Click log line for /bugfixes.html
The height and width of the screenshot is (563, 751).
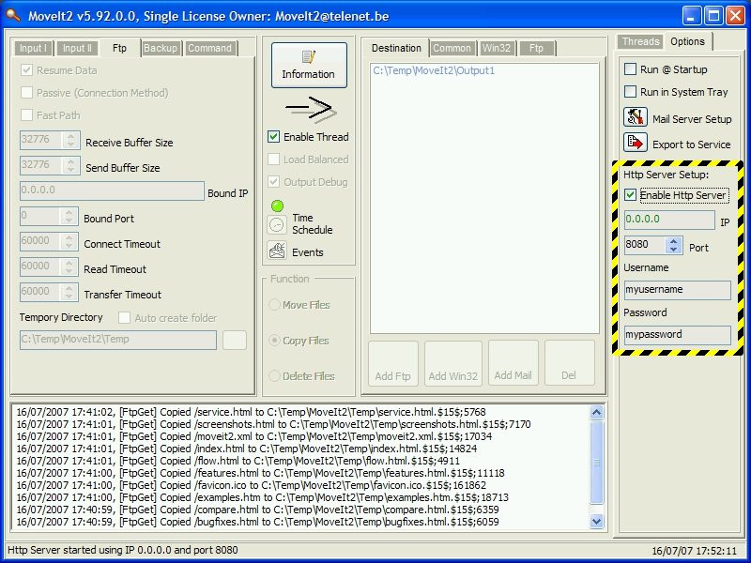coord(257,522)
